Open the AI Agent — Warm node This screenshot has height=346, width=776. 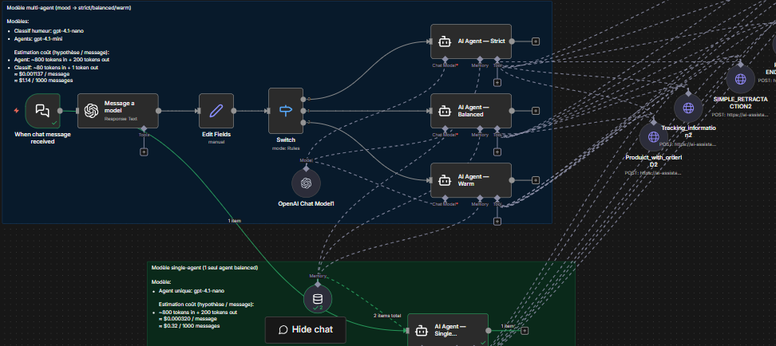pos(471,180)
